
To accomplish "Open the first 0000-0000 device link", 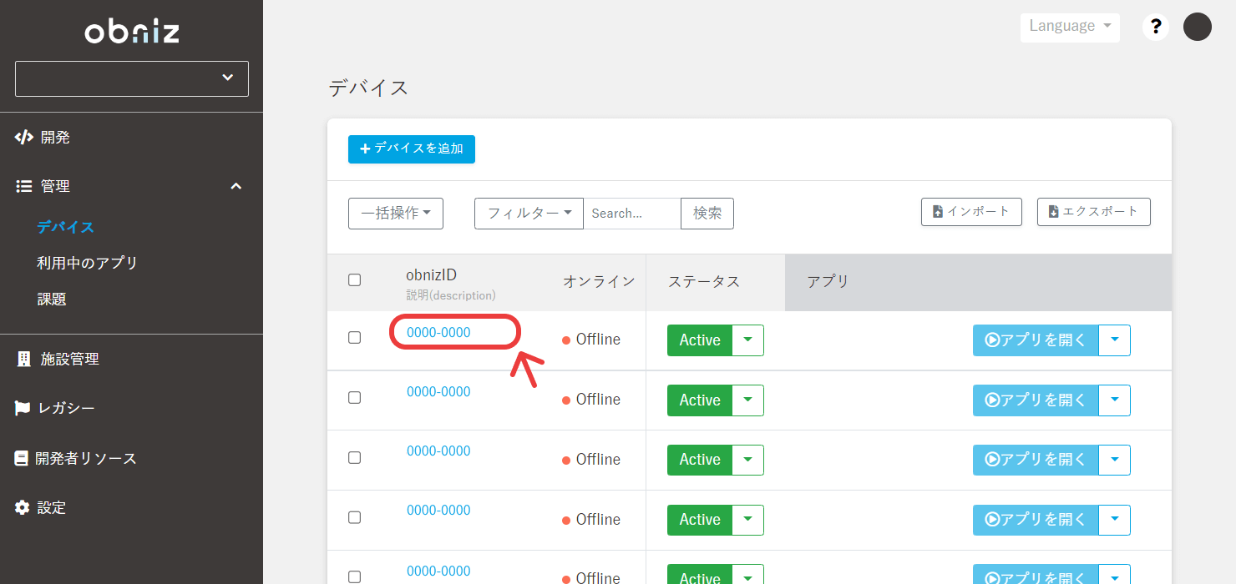I will pos(438,333).
